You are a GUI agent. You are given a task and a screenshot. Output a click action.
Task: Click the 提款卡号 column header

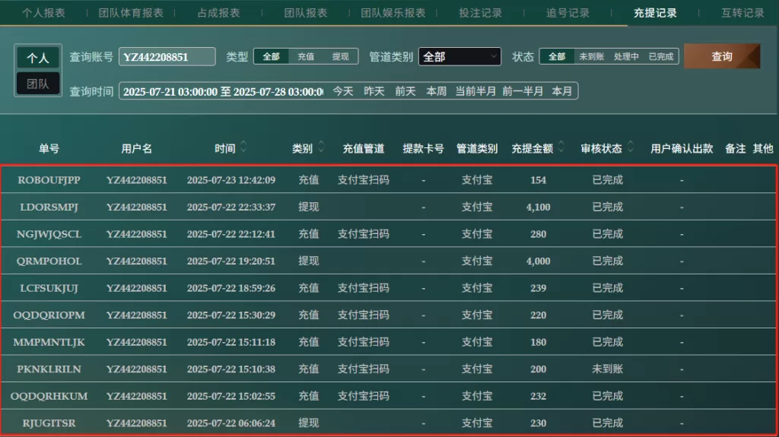423,148
